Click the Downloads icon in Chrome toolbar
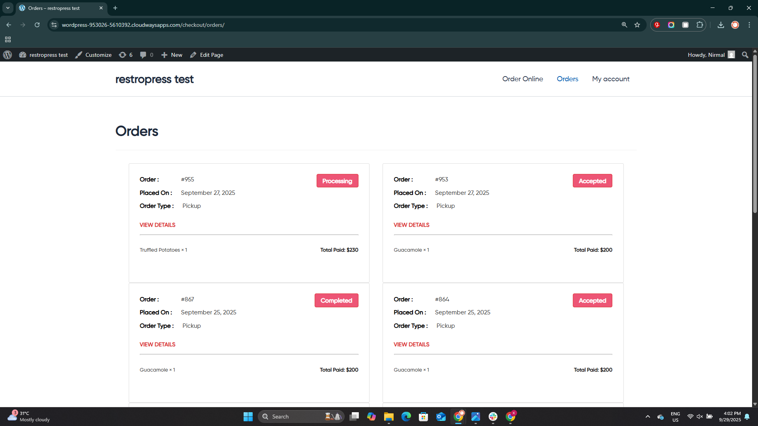 (720, 25)
